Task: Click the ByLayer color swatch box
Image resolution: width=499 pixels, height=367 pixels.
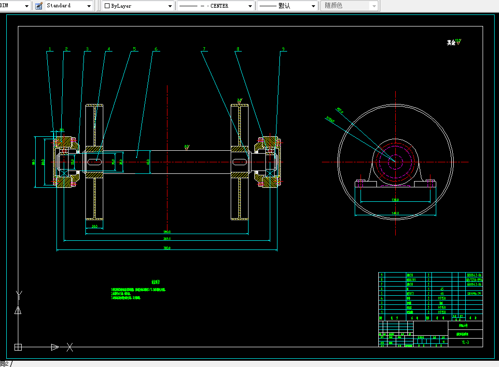Action: coord(107,6)
